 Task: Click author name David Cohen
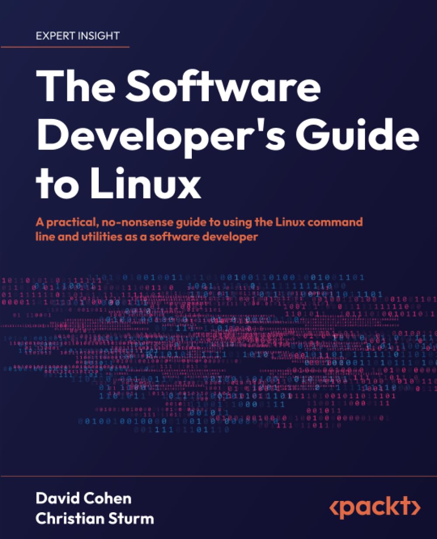pos(84,499)
